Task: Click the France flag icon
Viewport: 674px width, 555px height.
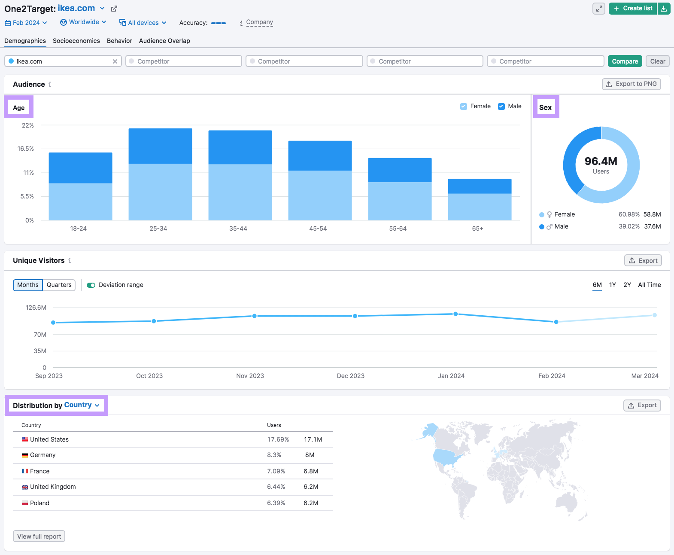Action: [25, 471]
